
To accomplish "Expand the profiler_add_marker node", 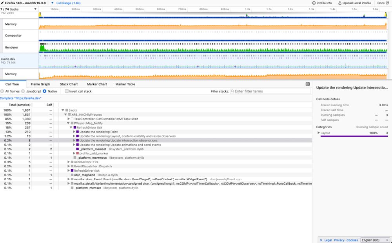I will coord(74,153).
